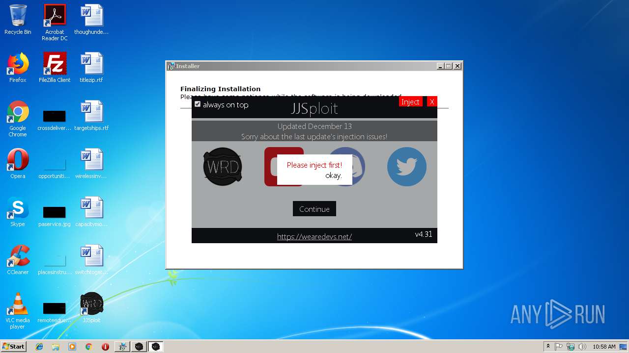Open the Discord icon in JJSploit
This screenshot has width=629, height=353.
[x=358, y=167]
